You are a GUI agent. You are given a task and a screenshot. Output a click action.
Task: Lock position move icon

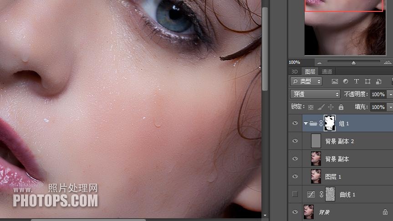point(331,107)
